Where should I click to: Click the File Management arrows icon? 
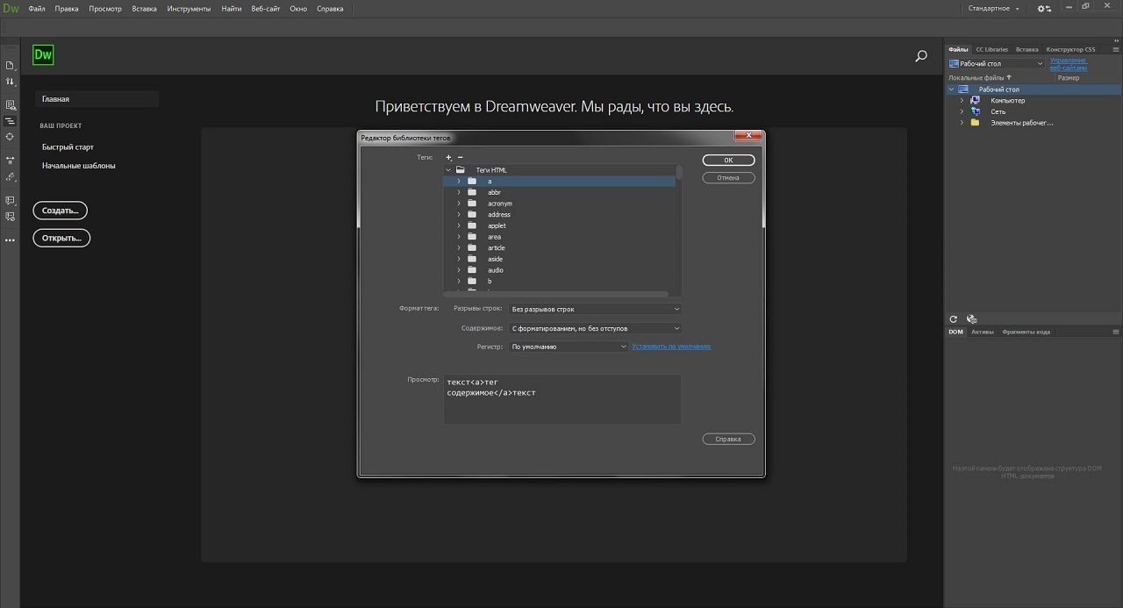pos(11,82)
